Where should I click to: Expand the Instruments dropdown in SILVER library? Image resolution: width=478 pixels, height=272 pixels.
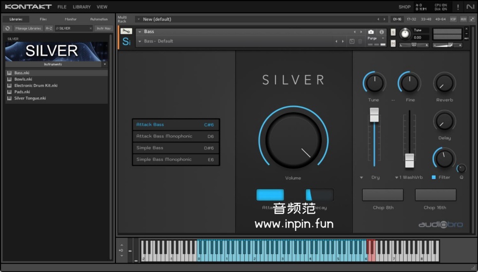tap(105, 64)
